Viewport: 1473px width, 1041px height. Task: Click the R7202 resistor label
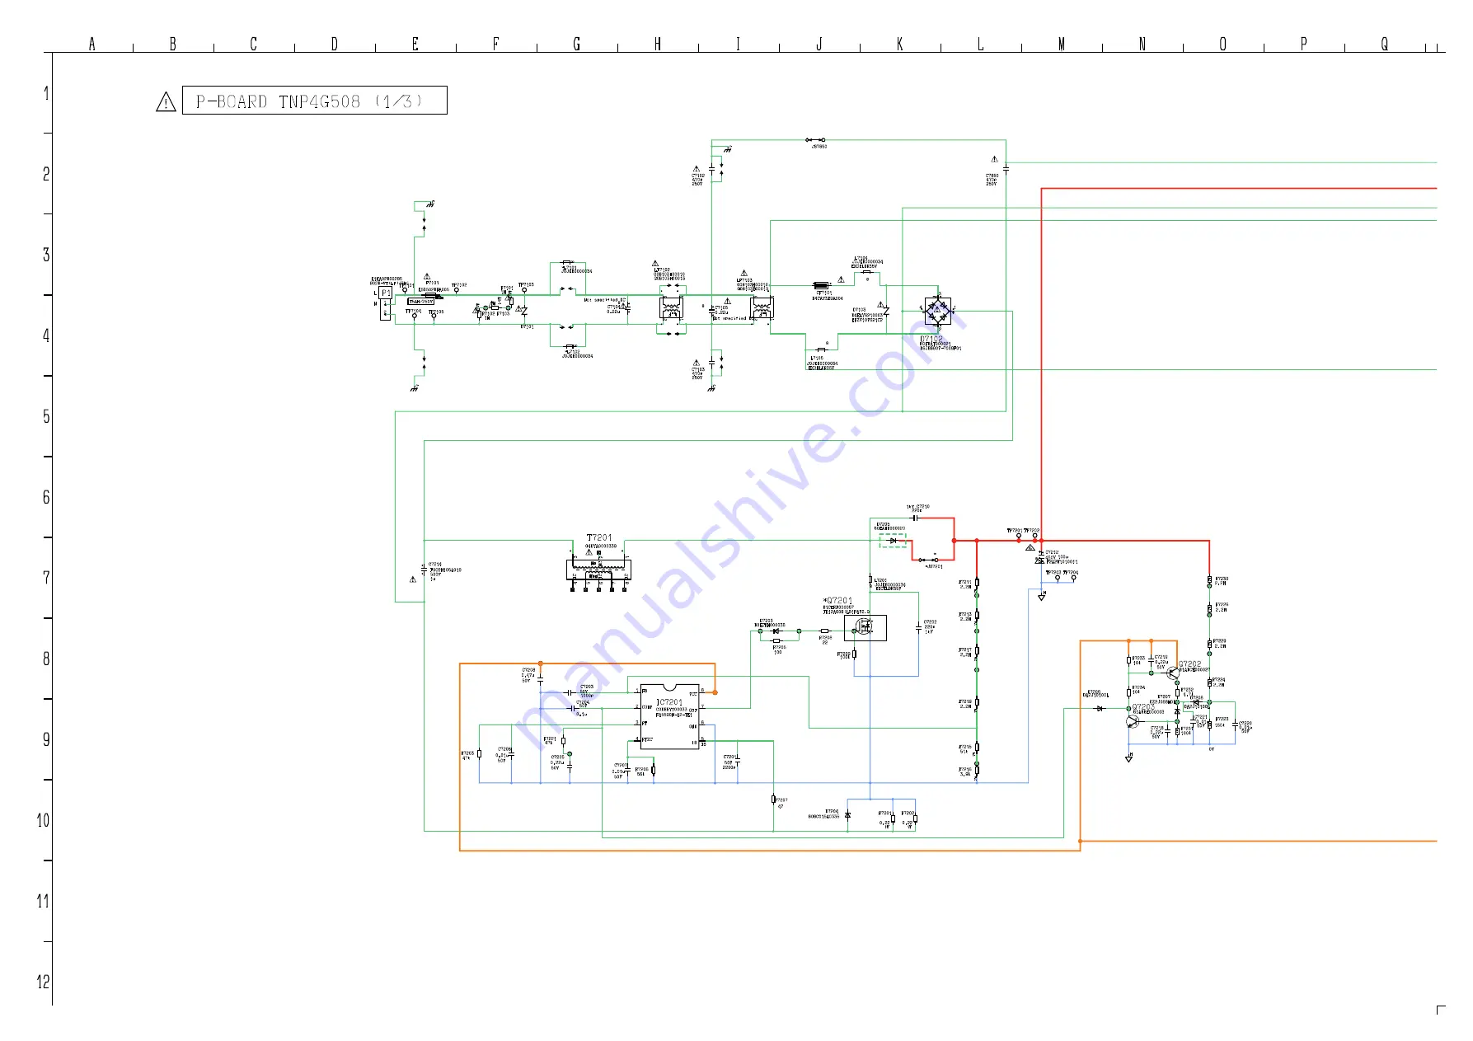click(x=908, y=814)
